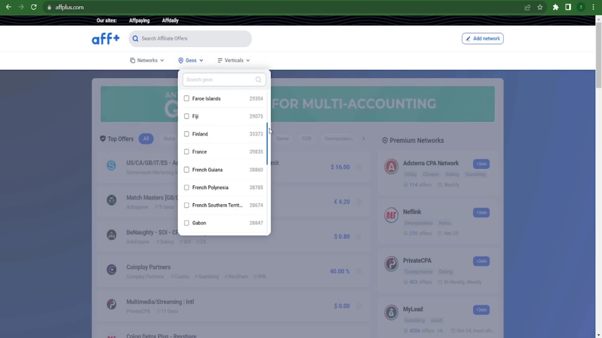
Task: Click the Adsterra CPA Network logo
Action: (391, 167)
